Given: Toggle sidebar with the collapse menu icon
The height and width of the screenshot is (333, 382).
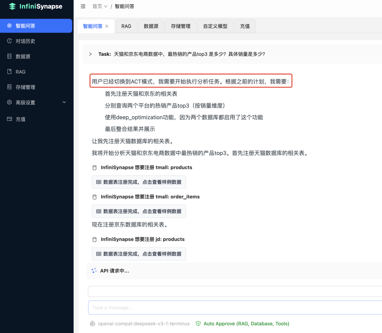Looking at the screenshot, I should point(83,6).
